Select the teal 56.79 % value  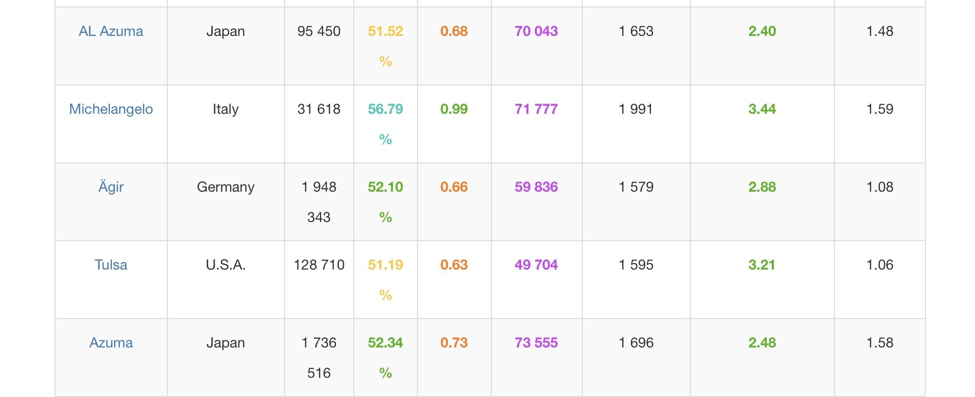click(385, 109)
